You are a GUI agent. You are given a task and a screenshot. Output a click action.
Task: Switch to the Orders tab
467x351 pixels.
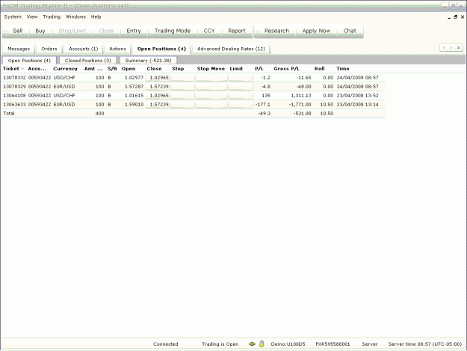coord(49,49)
